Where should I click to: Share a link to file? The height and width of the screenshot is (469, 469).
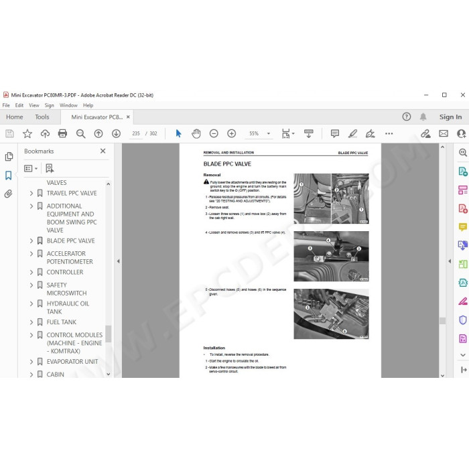(425, 133)
